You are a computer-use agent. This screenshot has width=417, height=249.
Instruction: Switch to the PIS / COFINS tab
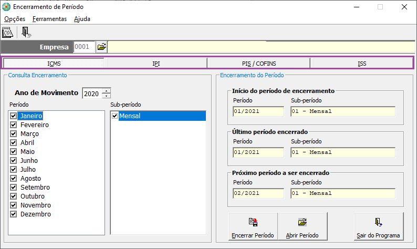[x=259, y=64]
